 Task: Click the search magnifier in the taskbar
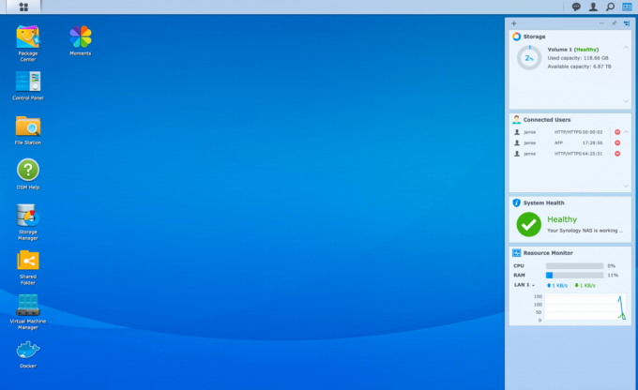[610, 7]
